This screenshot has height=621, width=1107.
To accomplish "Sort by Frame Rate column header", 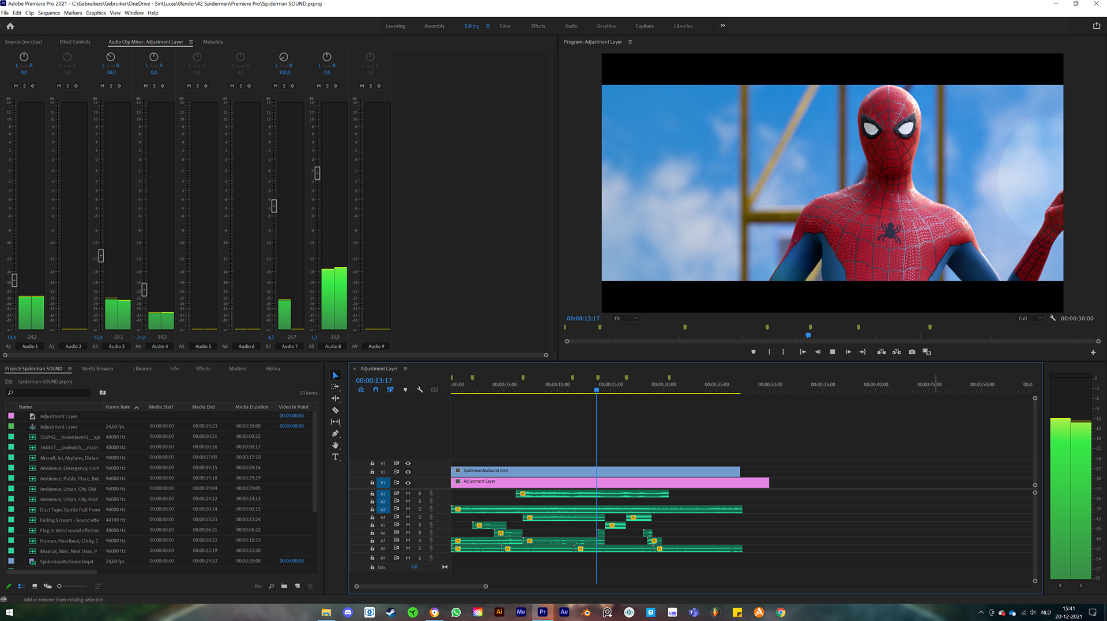I will (118, 407).
